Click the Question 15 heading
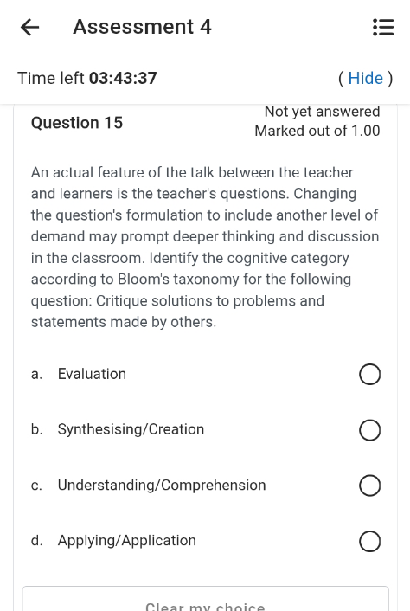Image resolution: width=410 pixels, height=611 pixels. pyautogui.click(x=77, y=123)
